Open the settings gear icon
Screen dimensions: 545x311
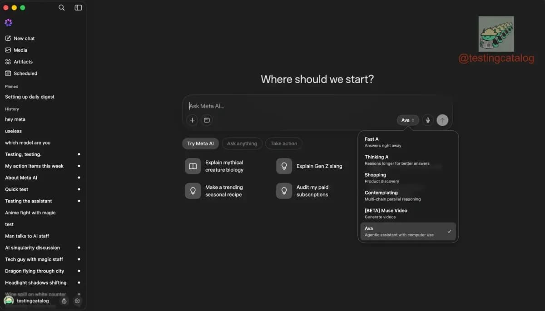77,301
